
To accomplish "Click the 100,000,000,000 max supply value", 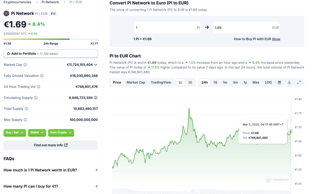I will (x=84, y=120).
